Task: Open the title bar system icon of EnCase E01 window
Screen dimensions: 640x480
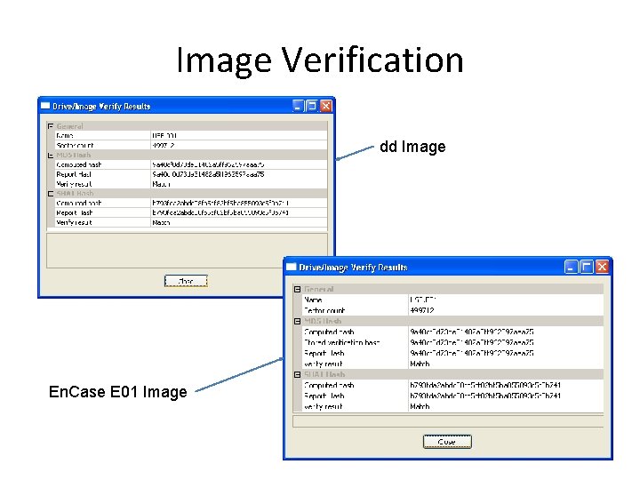Action: coord(291,267)
